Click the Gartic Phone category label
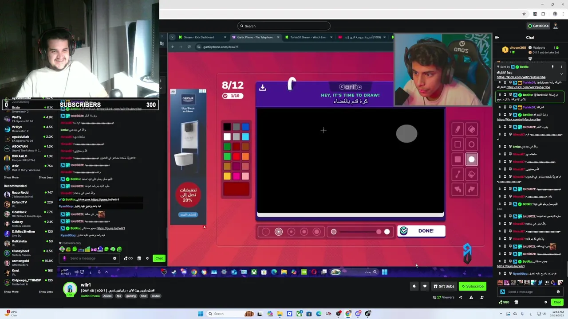The image size is (568, 319). (x=90, y=296)
